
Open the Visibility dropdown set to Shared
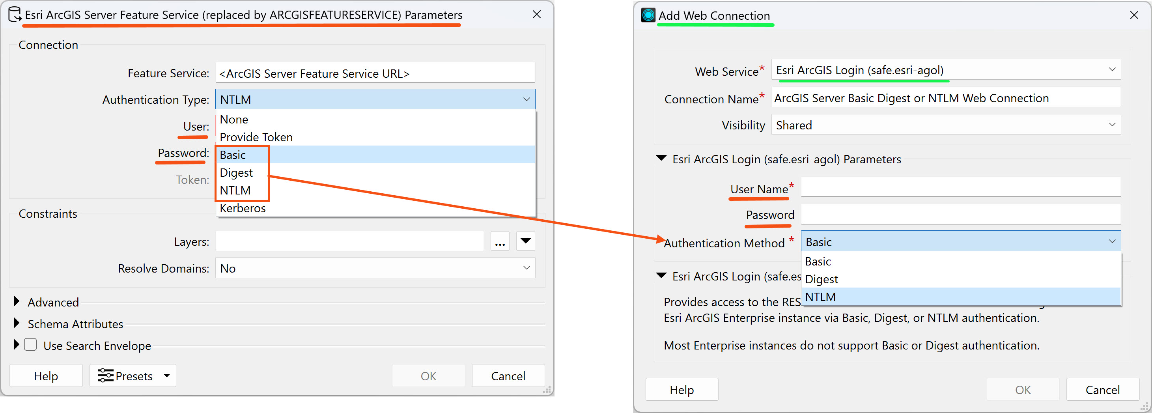945,125
